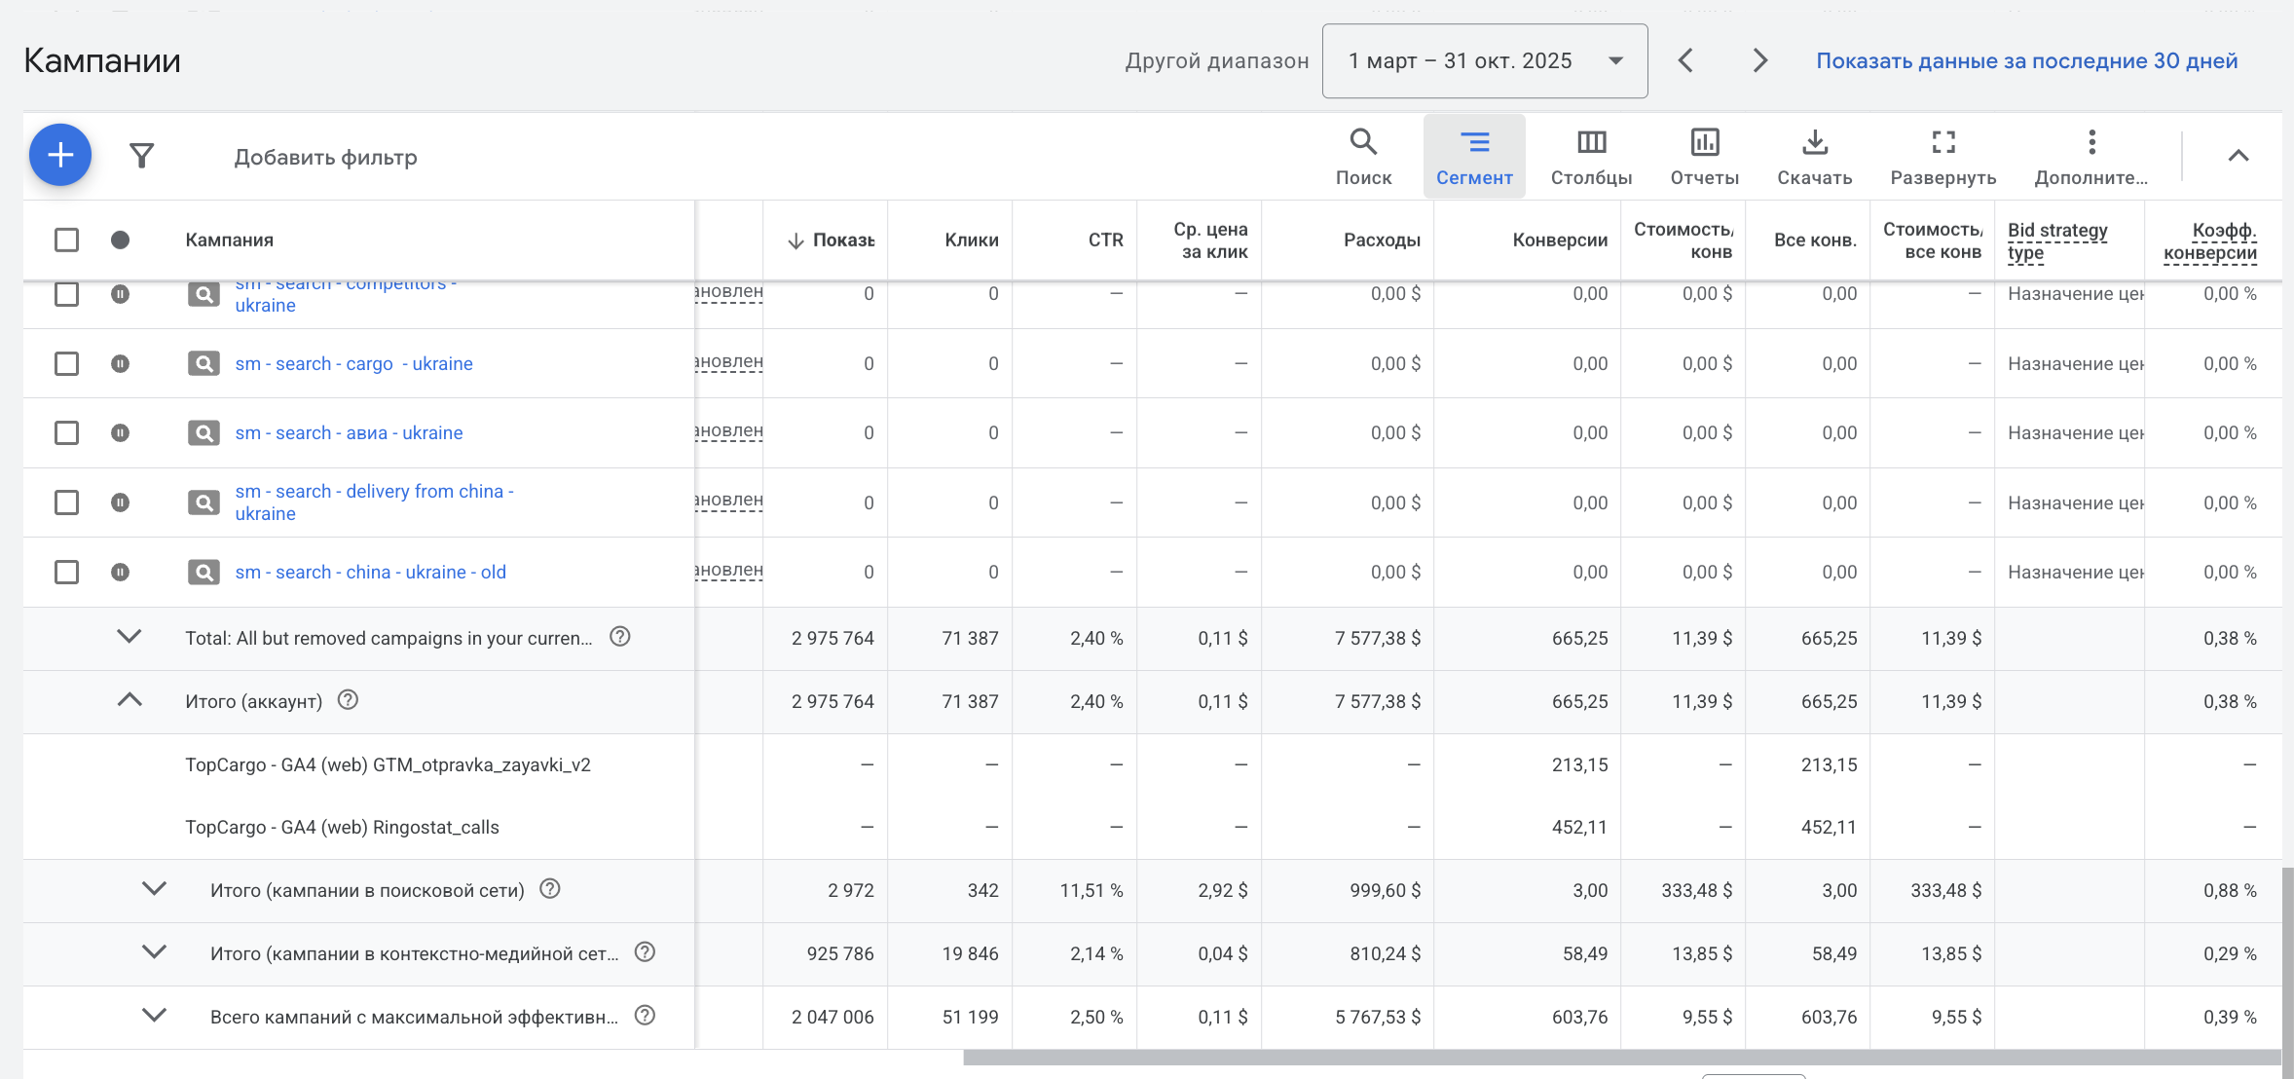Viewport: 2294px width, 1079px height.
Task: Sort by the Расходы column header
Action: 1381,240
